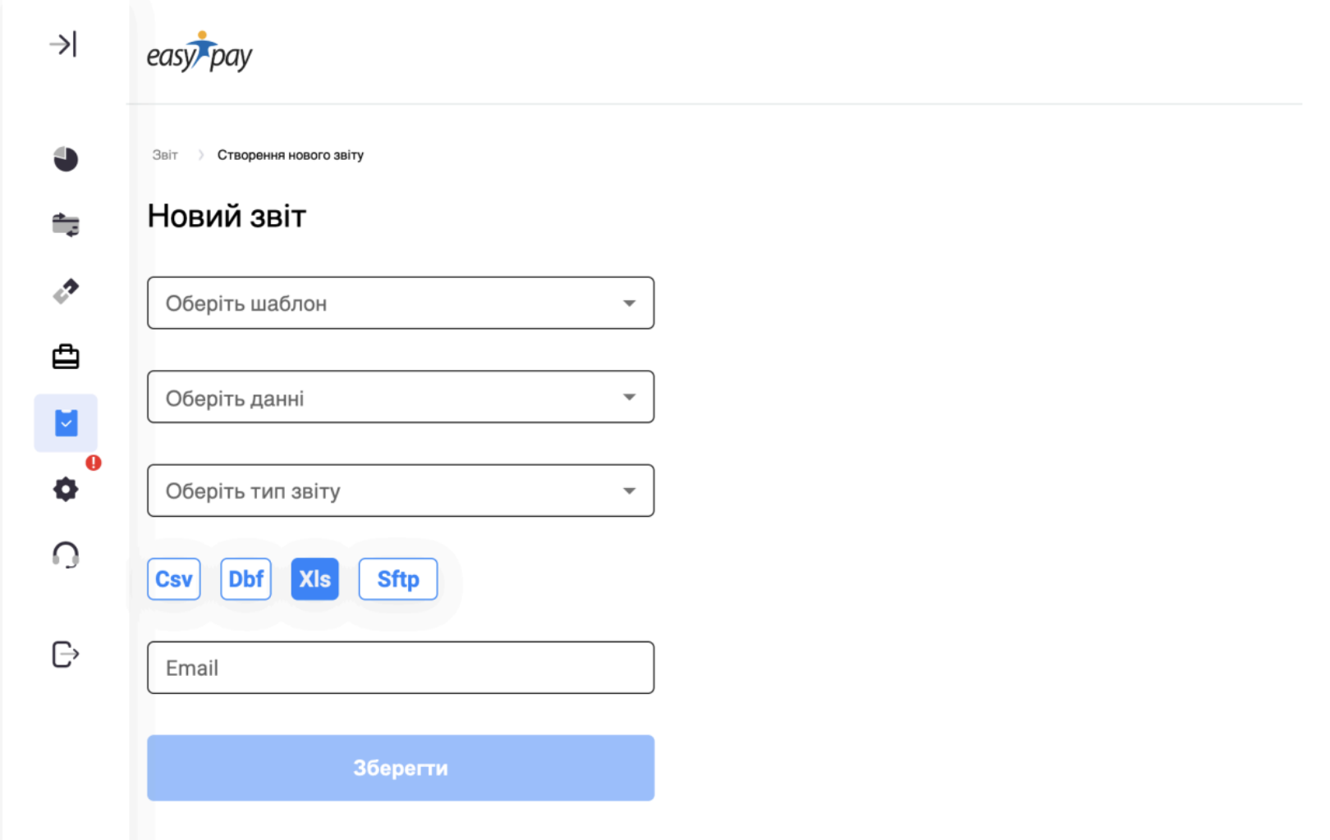1330x840 pixels.
Task: Go back via the "Звіт" breadcrumb
Action: pos(165,155)
